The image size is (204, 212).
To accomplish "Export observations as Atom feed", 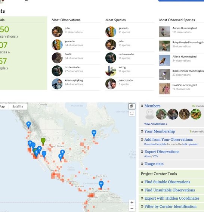I will pyautogui.click(x=147, y=156).
